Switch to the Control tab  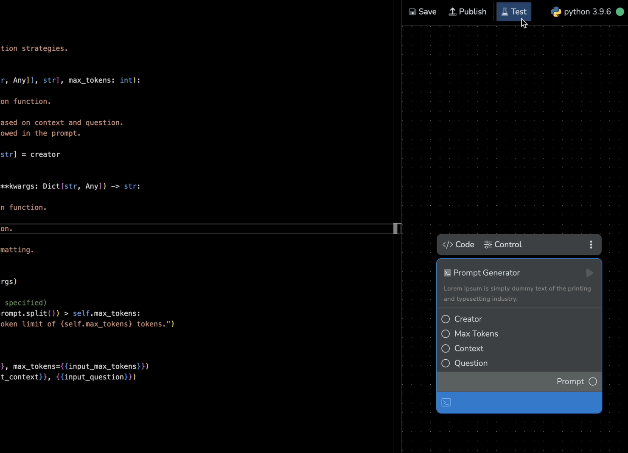[502, 244]
